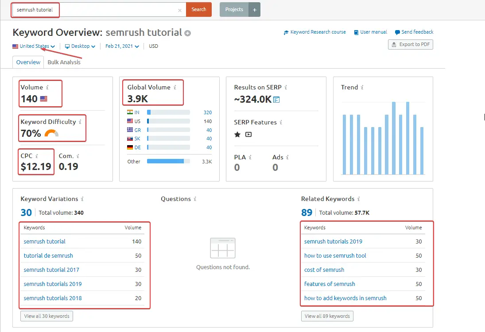Open the 'semrush tutorial' keyword variation link
The width and height of the screenshot is (485, 332).
point(45,241)
